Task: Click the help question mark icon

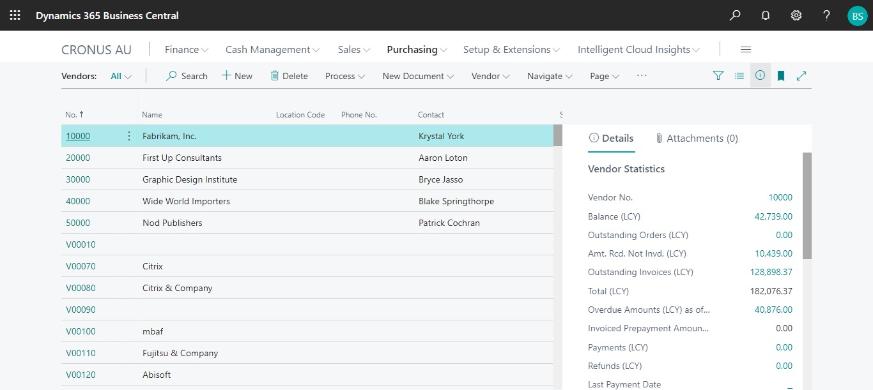Action: pos(827,15)
